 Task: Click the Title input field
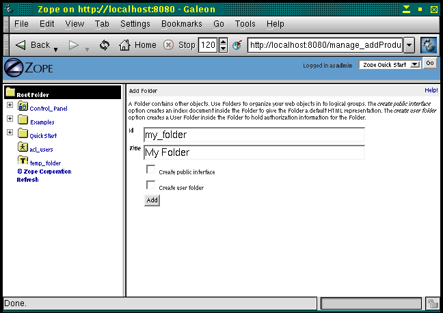pos(254,152)
